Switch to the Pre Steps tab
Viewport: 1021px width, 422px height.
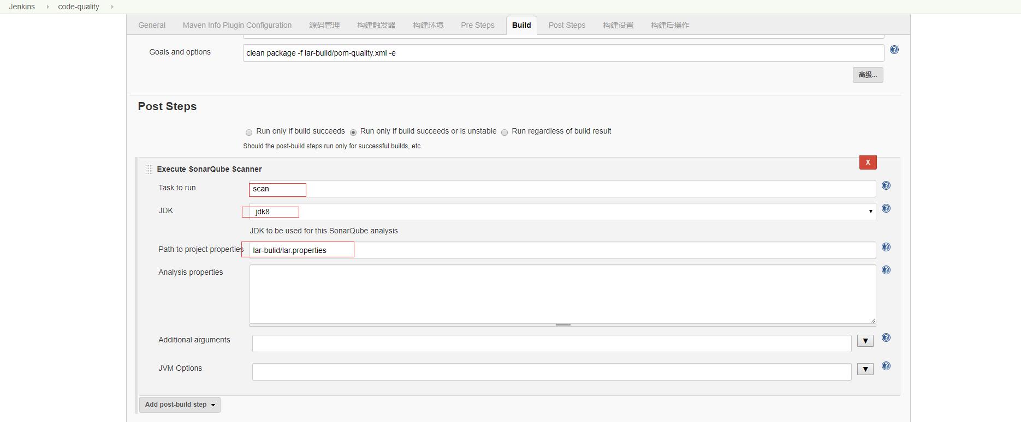(477, 25)
